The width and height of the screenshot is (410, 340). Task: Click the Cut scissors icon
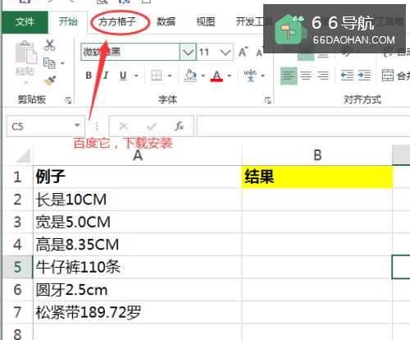coord(49,45)
